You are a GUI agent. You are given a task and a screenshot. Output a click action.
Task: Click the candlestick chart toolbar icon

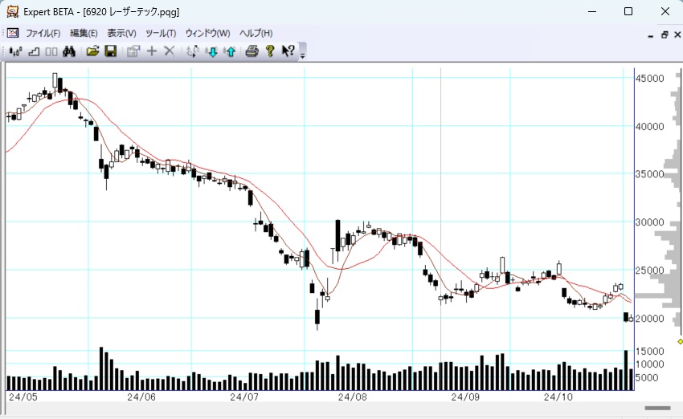click(14, 51)
